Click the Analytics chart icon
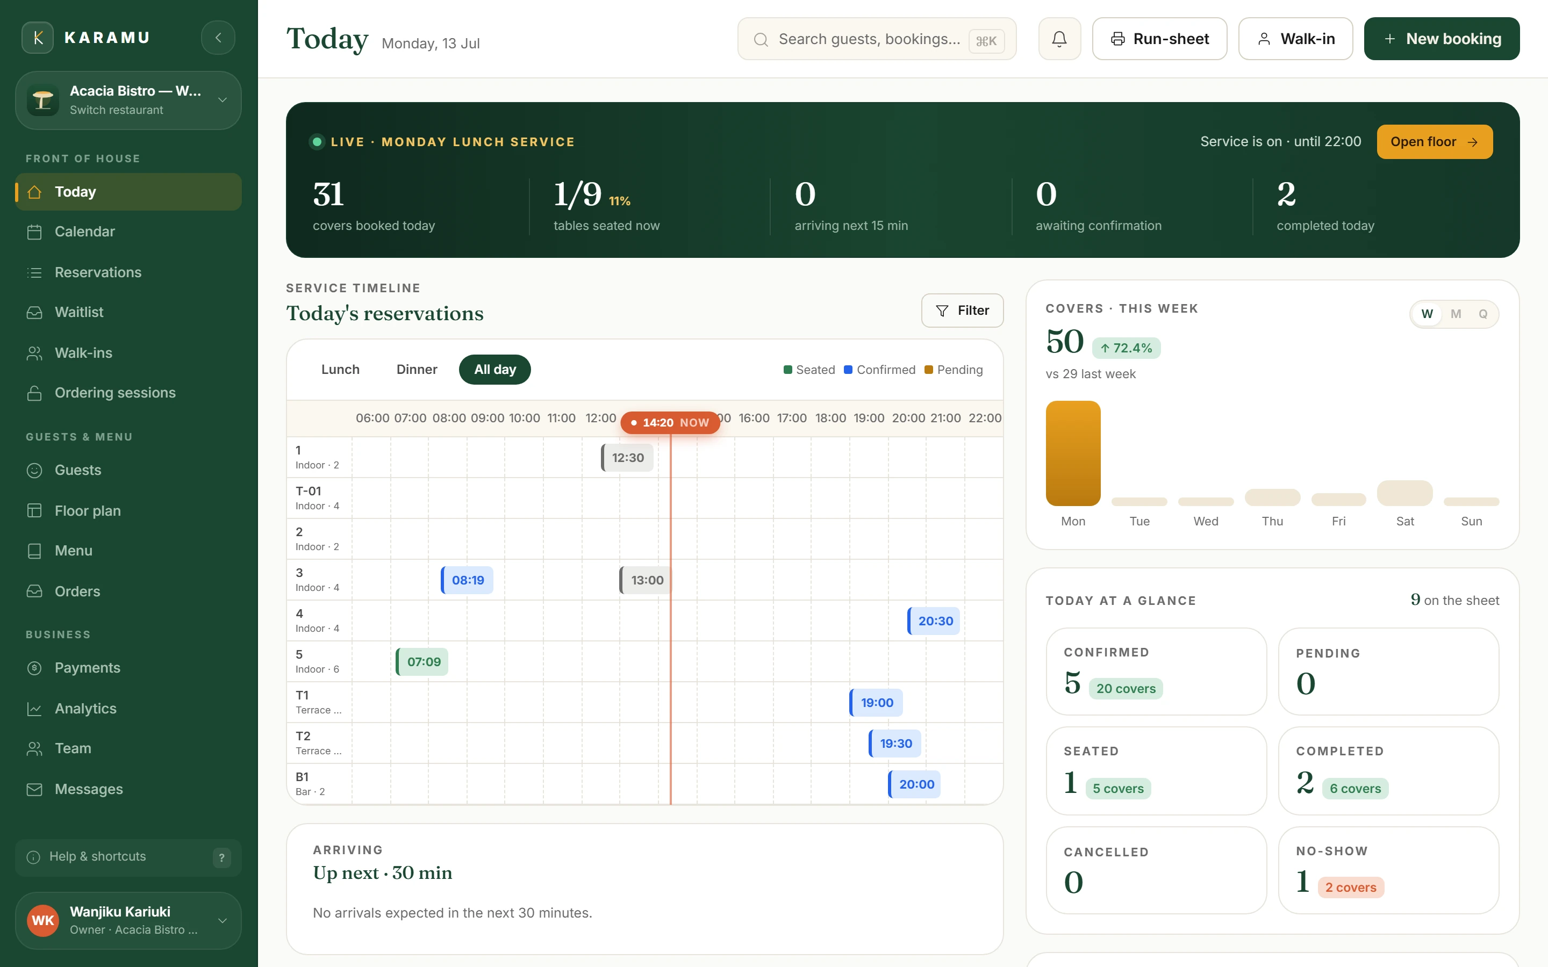This screenshot has width=1548, height=967. click(x=34, y=709)
